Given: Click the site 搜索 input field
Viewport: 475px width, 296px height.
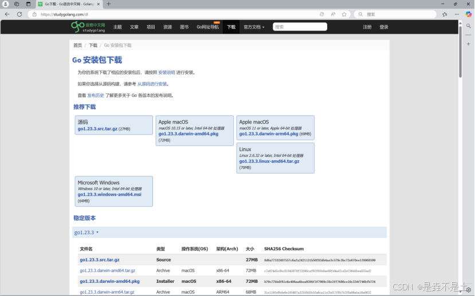Looking at the screenshot, I should tap(300, 27).
